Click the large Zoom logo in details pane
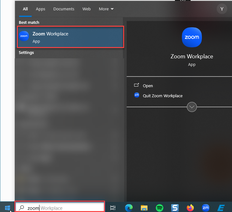 192,37
